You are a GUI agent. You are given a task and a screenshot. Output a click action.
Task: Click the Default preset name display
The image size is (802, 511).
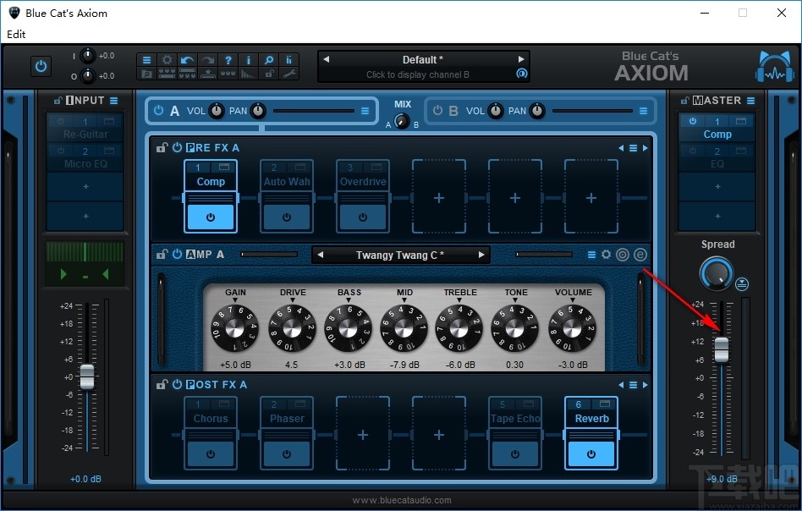click(423, 59)
